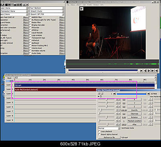
Task: Click the Root button on the timeline
Action: tap(9, 78)
